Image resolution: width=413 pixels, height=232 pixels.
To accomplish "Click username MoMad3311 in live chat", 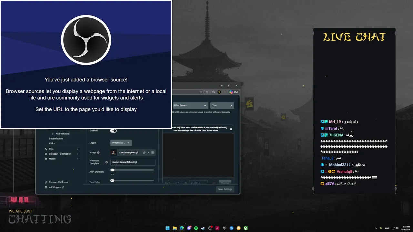I will coord(339,165).
